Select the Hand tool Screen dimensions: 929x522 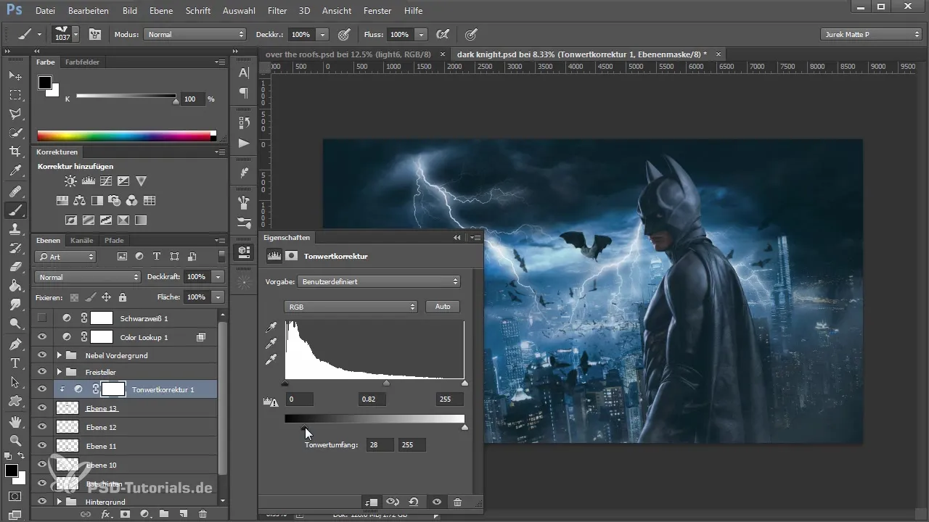click(x=15, y=421)
